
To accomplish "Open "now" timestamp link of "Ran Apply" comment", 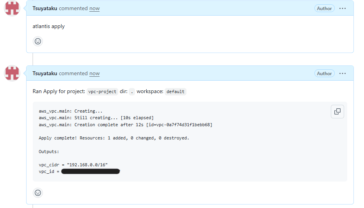I will (94, 74).
